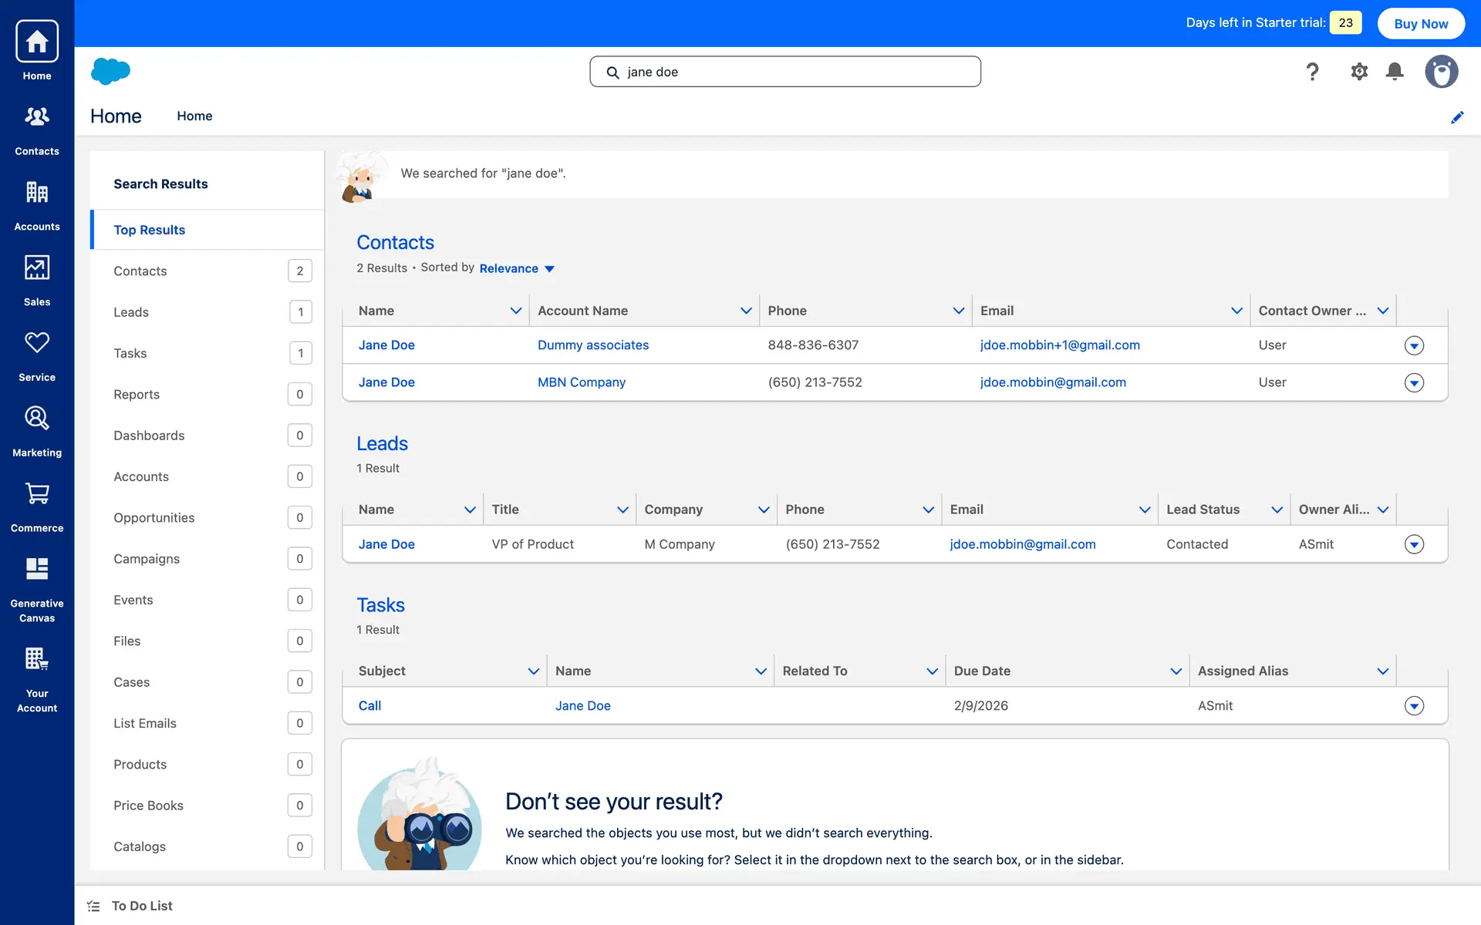1481x925 pixels.
Task: Open row actions menu for Call task
Action: pos(1414,706)
